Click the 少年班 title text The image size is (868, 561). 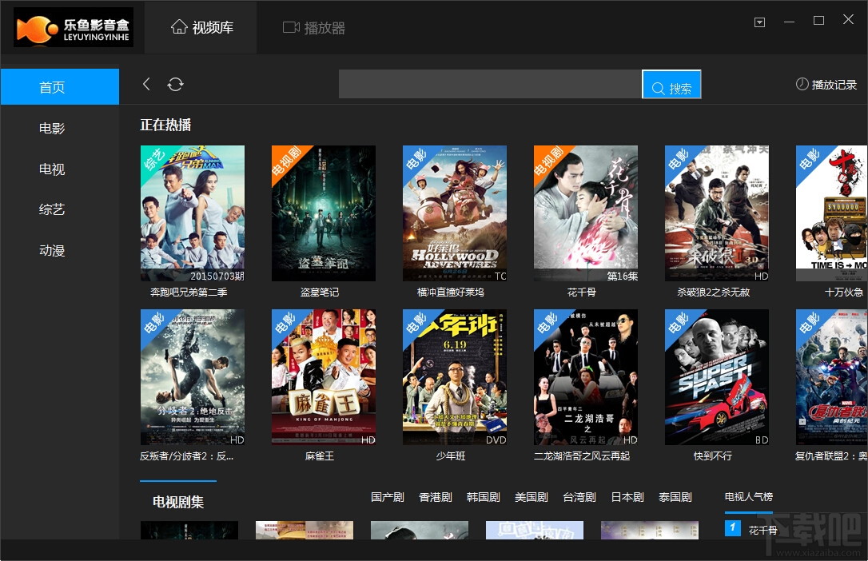451,456
